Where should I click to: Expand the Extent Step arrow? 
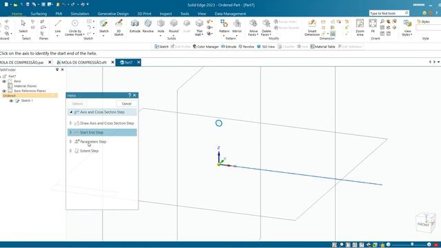(x=70, y=151)
